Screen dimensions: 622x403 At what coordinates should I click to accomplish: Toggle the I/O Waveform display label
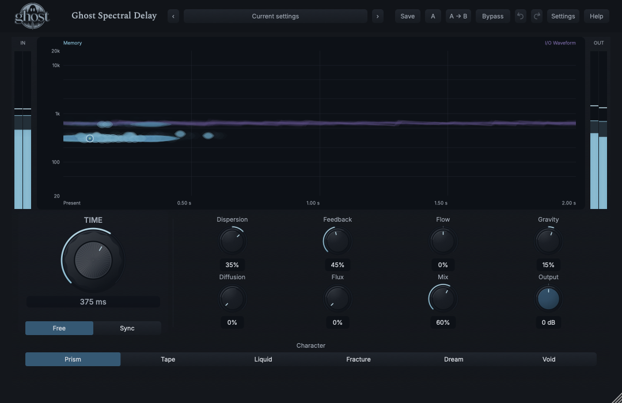coord(560,43)
